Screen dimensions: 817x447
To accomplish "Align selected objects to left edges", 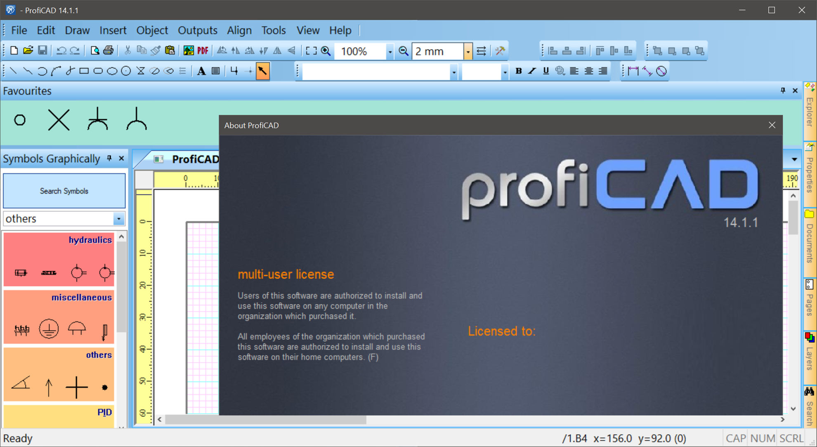I will coord(553,51).
